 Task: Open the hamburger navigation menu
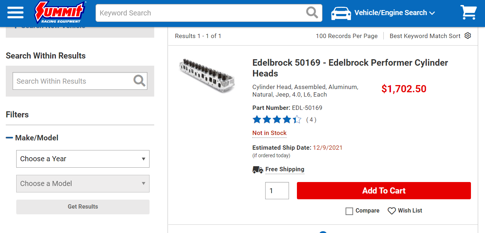(15, 13)
